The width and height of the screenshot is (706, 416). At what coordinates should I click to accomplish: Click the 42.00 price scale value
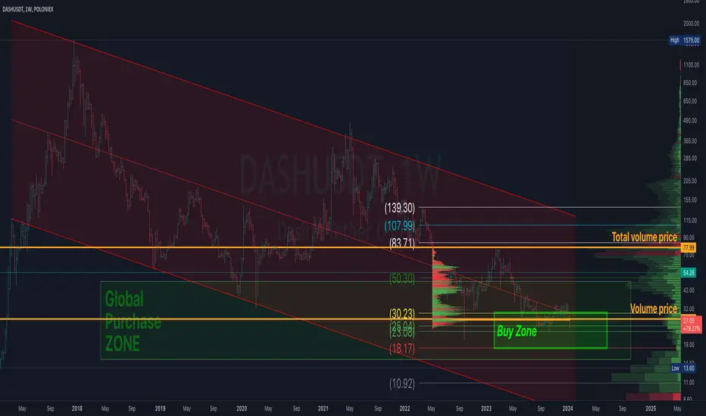[689, 290]
